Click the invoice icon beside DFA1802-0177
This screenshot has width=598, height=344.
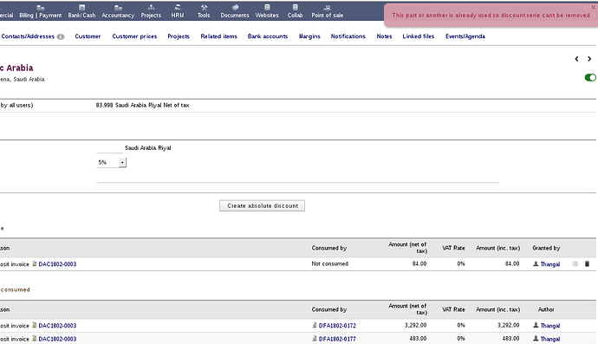coord(315,339)
